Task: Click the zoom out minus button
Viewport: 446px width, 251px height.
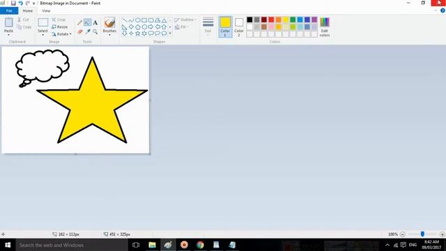Action: 403,234
